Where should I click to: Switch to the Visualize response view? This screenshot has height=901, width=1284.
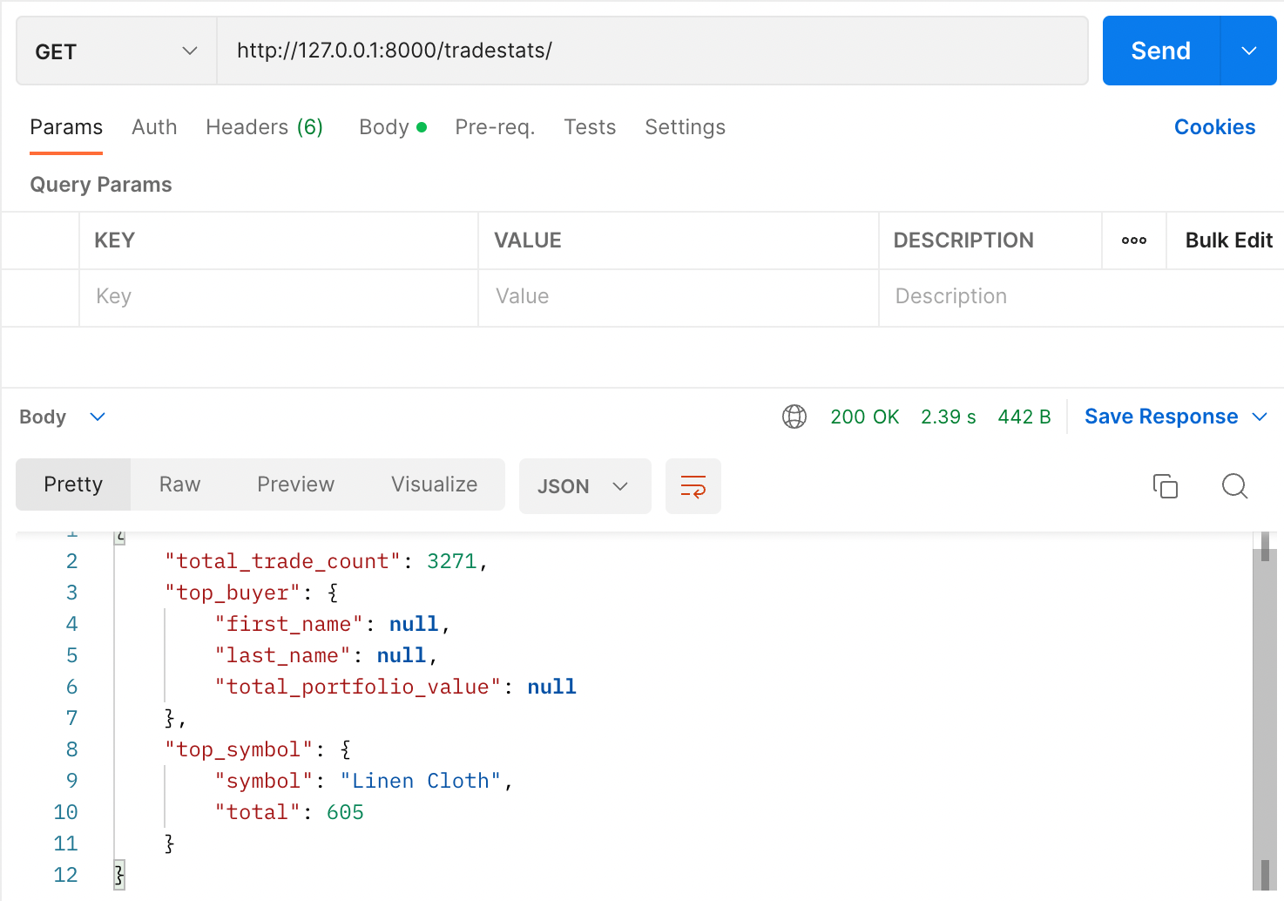tap(433, 484)
